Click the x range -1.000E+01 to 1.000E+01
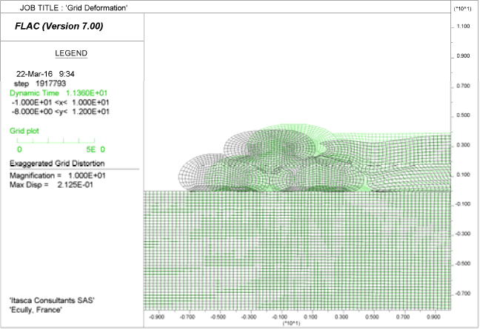480x329 pixels. [x=60, y=102]
